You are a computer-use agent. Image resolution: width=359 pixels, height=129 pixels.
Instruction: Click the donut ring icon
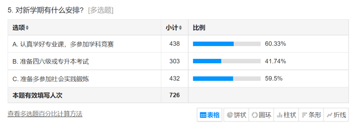pyautogui.click(x=255, y=115)
